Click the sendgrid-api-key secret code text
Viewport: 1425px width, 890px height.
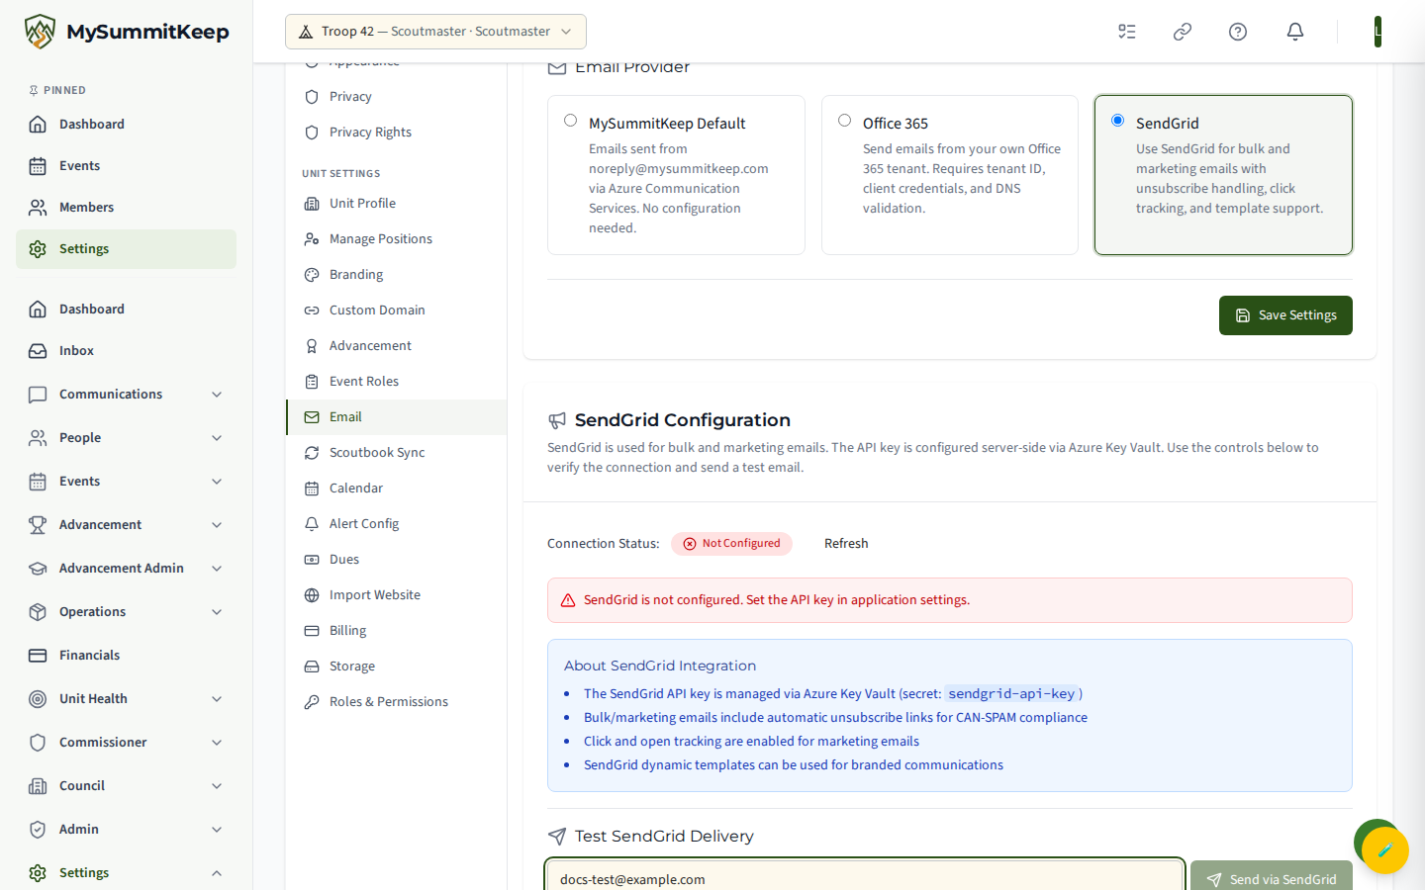click(1011, 694)
